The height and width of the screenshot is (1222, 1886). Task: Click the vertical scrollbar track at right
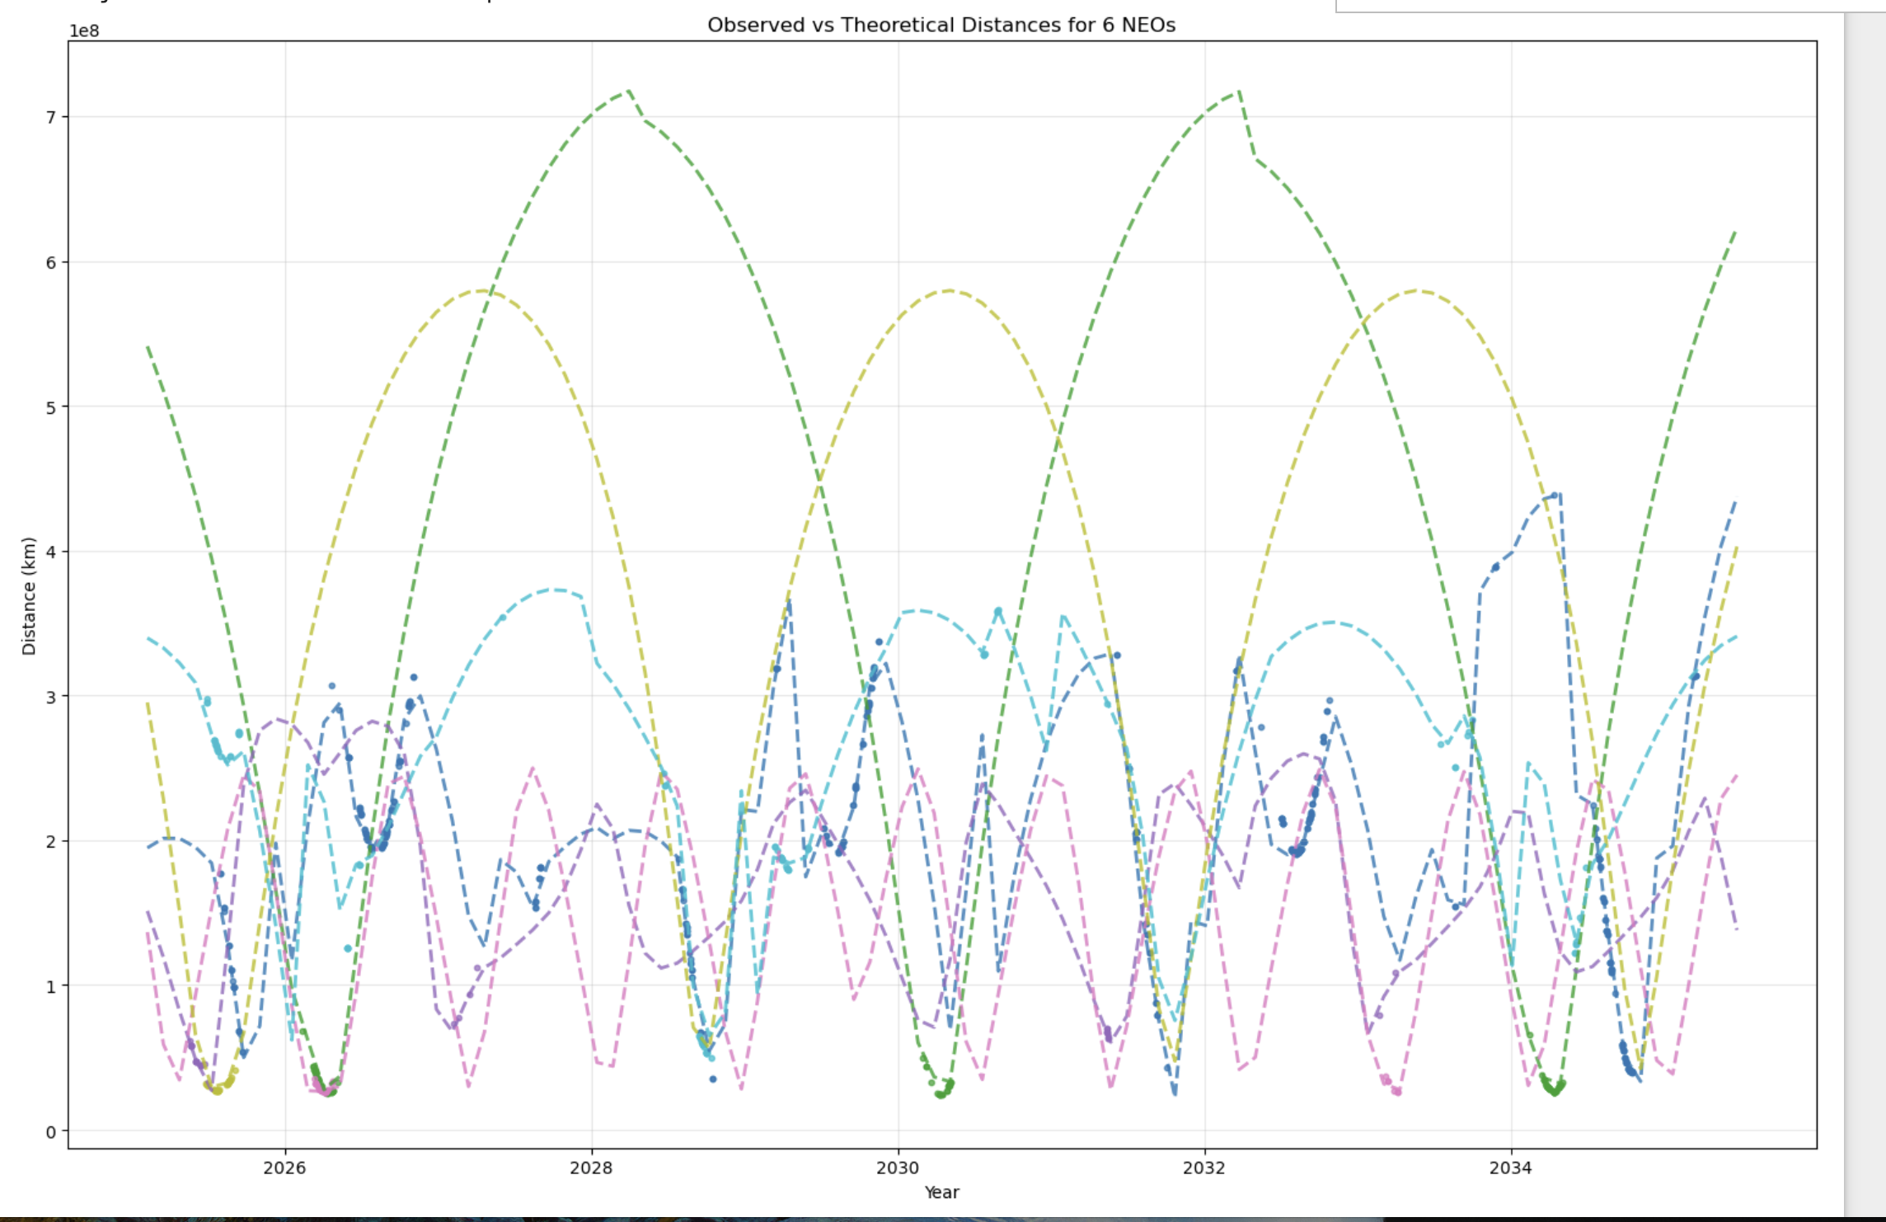coord(1865,610)
